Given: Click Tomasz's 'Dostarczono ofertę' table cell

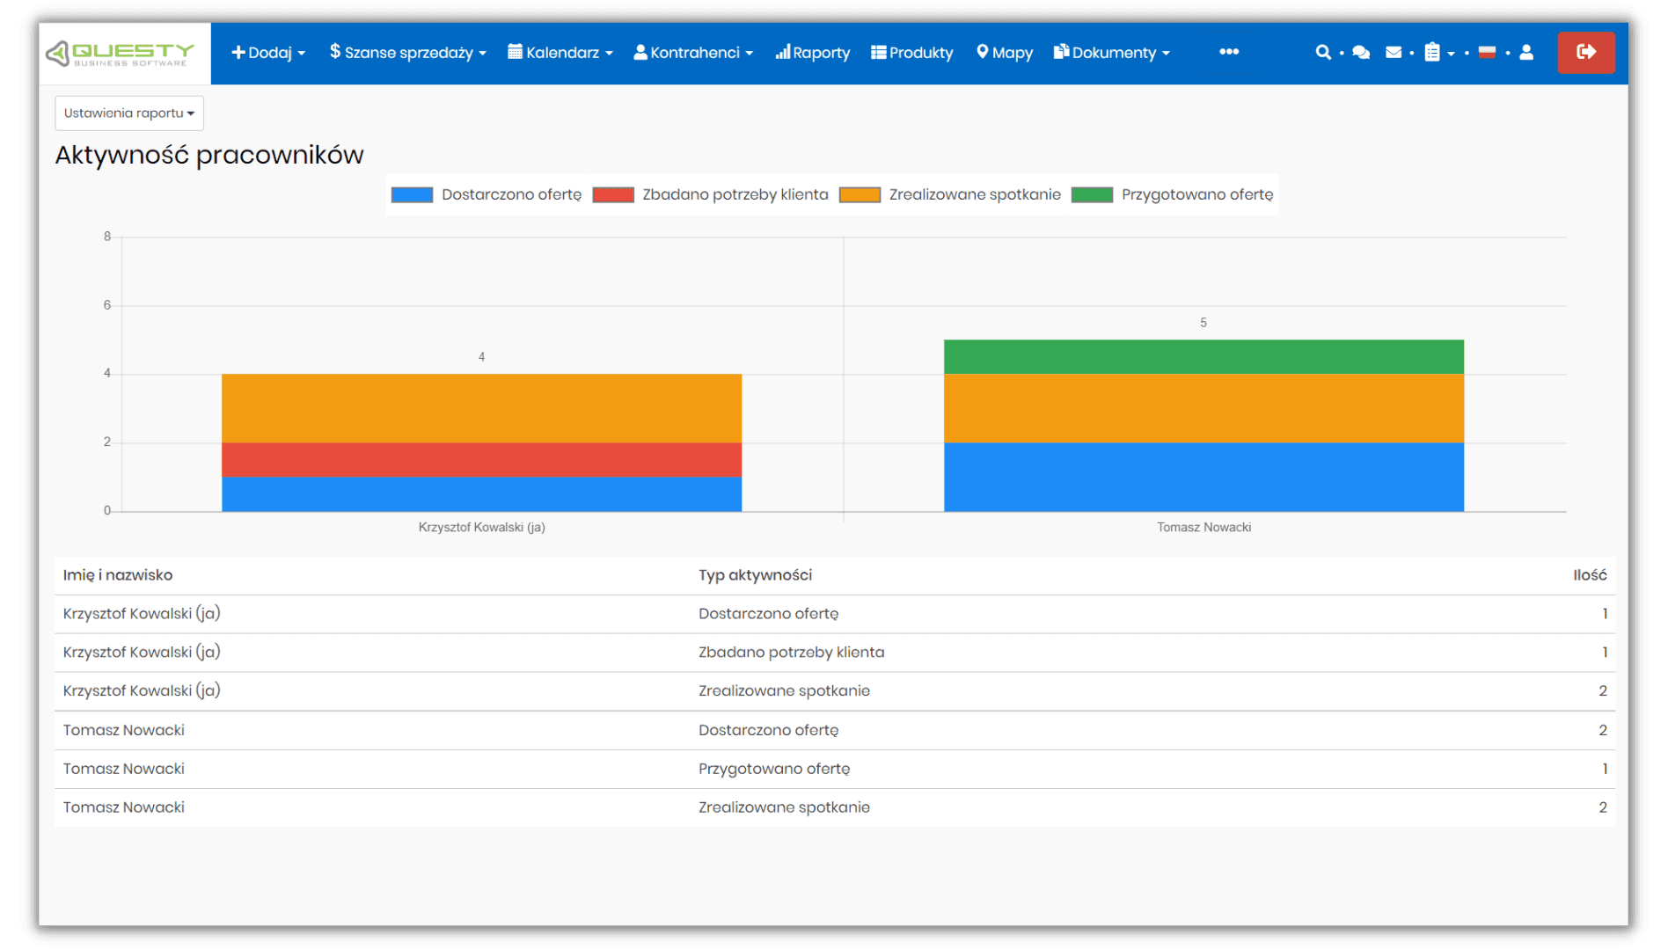Looking at the screenshot, I should point(768,730).
